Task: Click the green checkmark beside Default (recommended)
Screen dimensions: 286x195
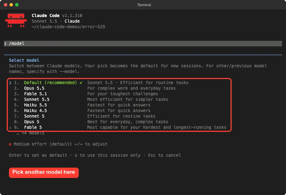Action: click(81, 83)
